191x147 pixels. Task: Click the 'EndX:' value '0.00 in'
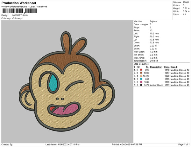pos(153,46)
